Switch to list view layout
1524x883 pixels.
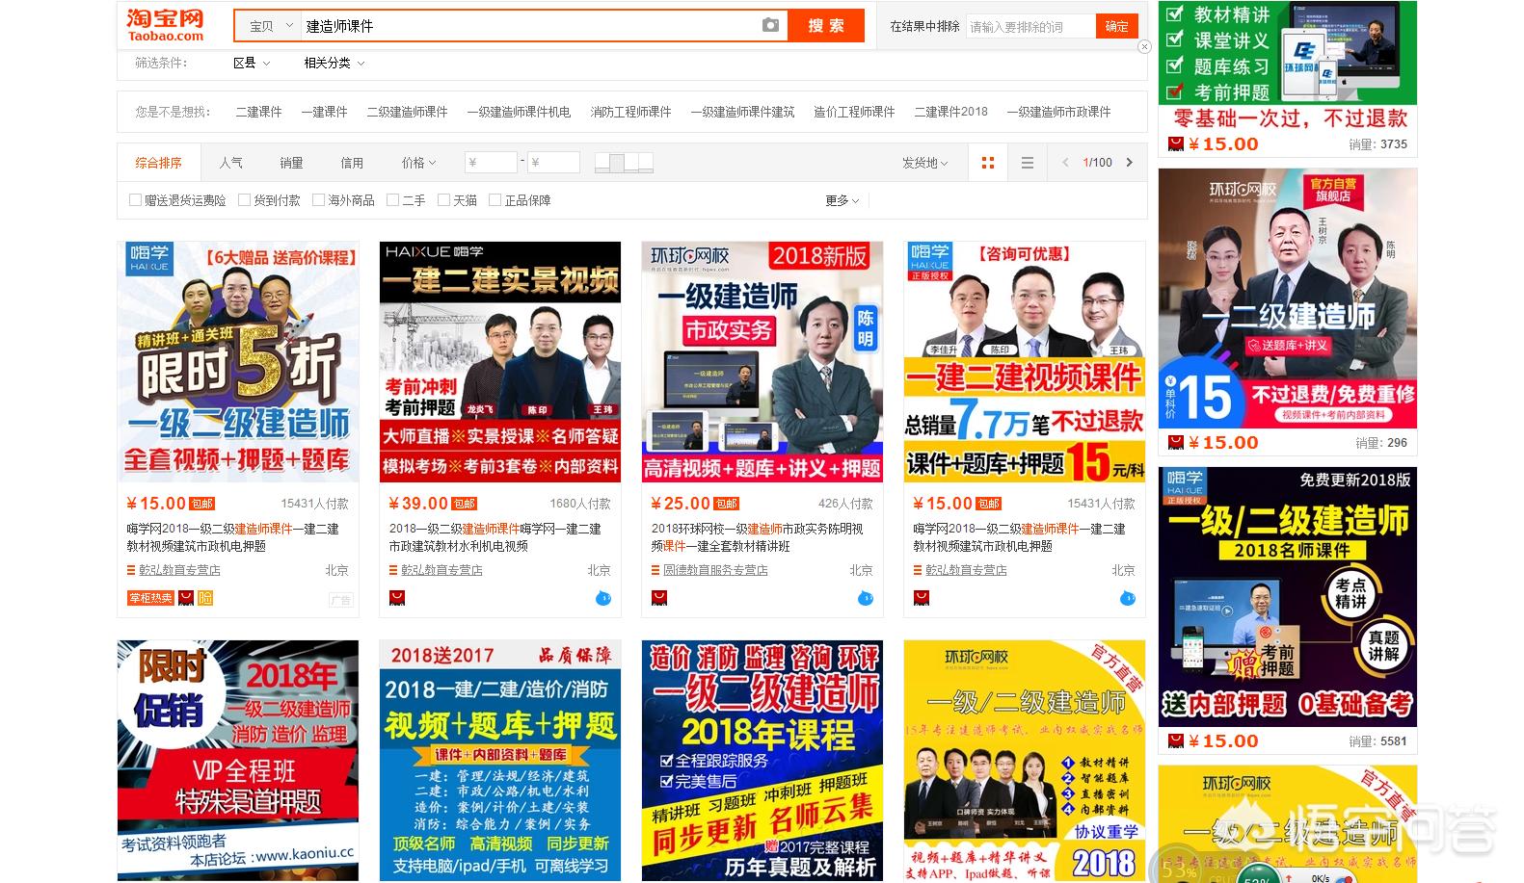coord(1028,163)
